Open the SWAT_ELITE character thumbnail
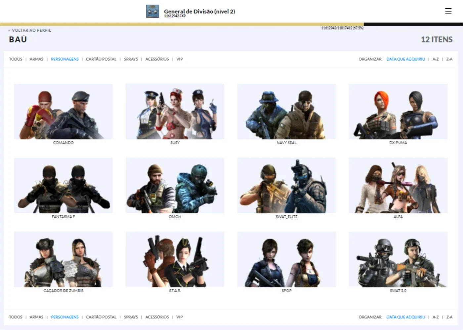The height and width of the screenshot is (330, 463). pyautogui.click(x=286, y=185)
